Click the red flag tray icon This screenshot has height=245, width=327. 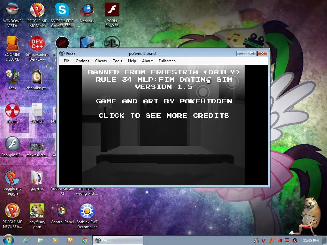(x=279, y=241)
